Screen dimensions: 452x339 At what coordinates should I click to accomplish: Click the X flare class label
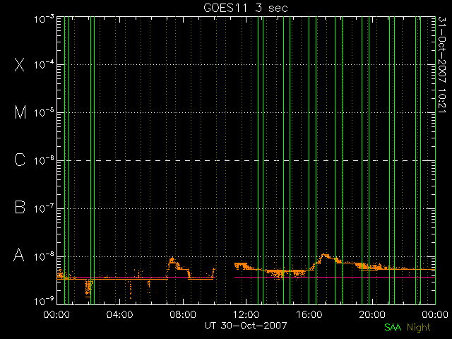tap(19, 64)
